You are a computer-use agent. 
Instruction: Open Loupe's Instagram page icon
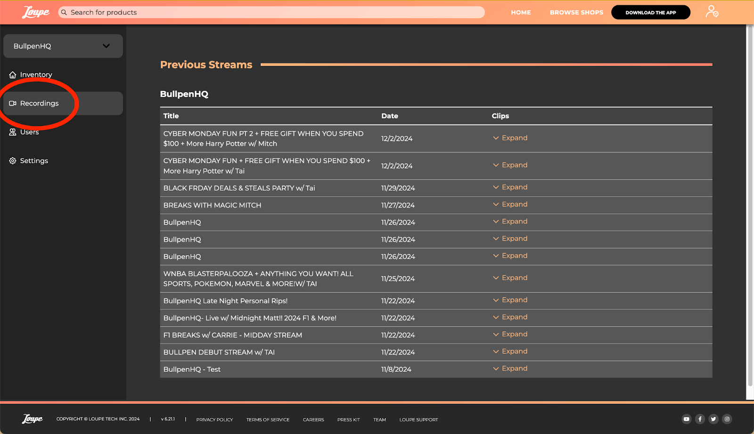coord(727,419)
